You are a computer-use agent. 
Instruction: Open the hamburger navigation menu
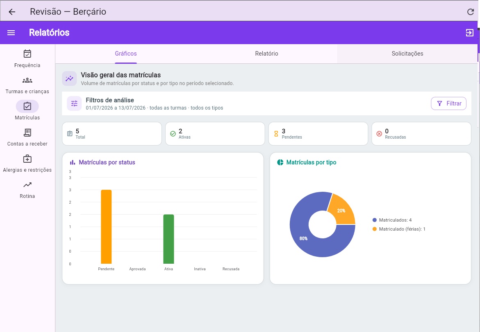(11, 33)
